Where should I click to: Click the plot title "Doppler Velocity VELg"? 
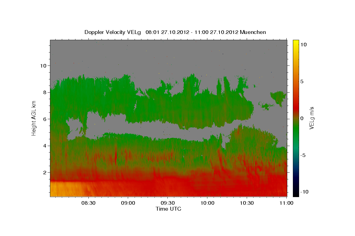113,32
